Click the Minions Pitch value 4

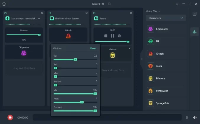[96, 98]
